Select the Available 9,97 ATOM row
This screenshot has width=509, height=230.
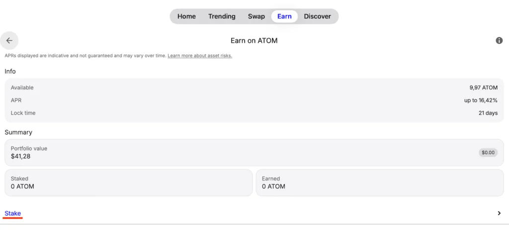click(254, 87)
